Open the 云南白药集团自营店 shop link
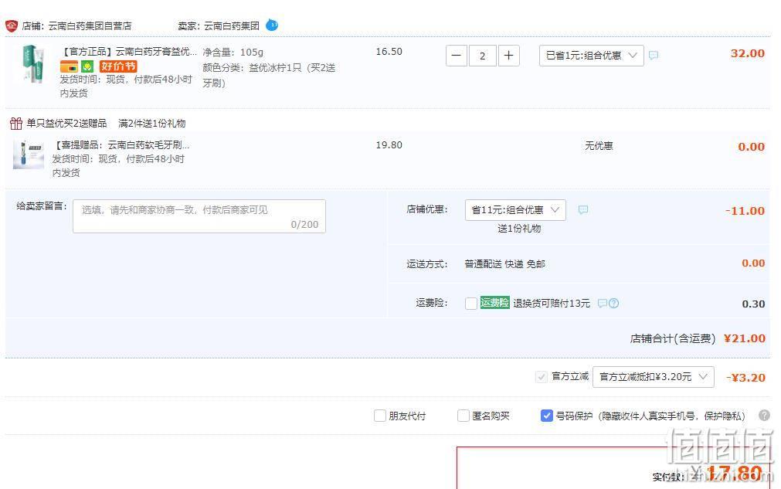This screenshot has height=489, width=781. (x=90, y=26)
